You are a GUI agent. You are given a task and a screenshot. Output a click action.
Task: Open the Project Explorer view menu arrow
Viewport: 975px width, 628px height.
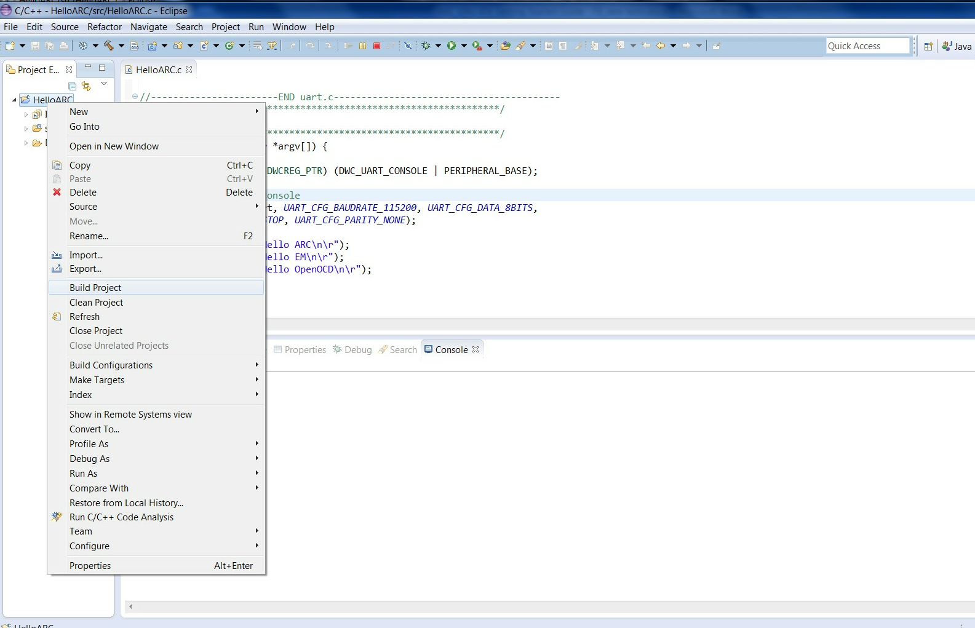104,84
